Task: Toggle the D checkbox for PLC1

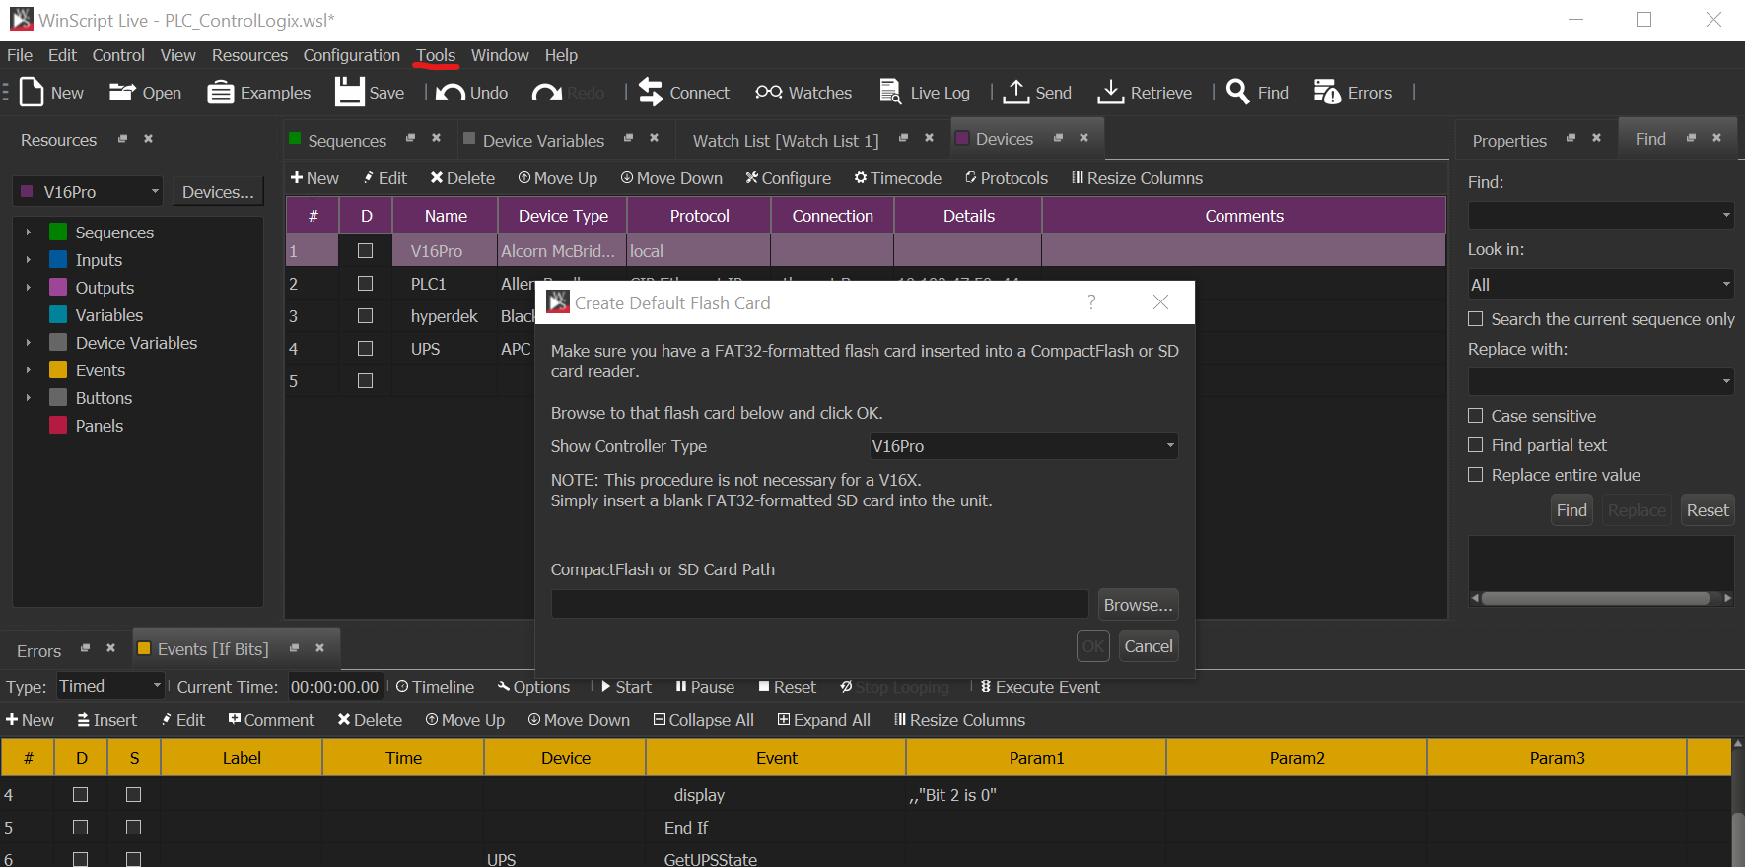Action: click(365, 284)
